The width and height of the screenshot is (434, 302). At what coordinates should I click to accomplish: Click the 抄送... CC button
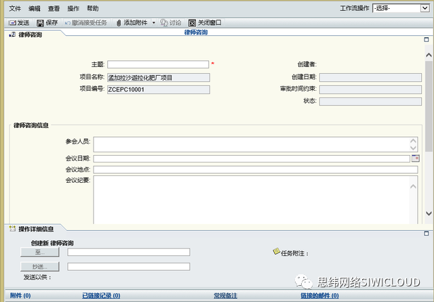click(40, 267)
